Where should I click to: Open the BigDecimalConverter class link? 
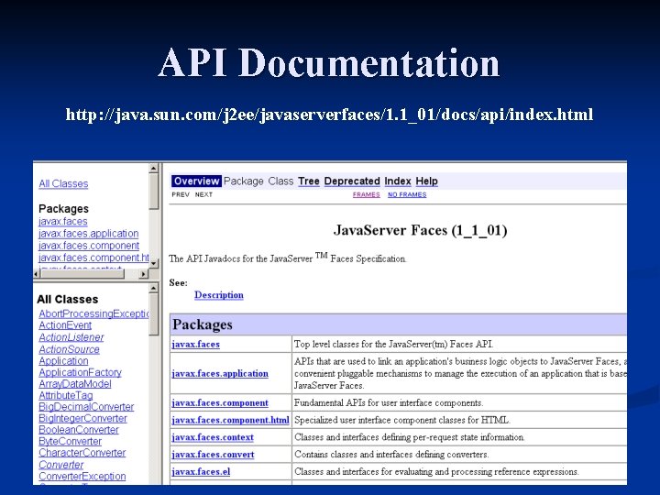[x=86, y=407]
